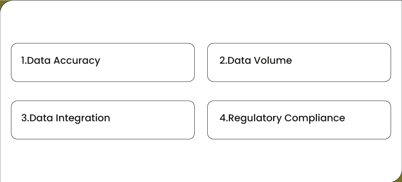Click the word Data in Data Integration
Viewport: 402px width, 182px height.
click(x=42, y=118)
